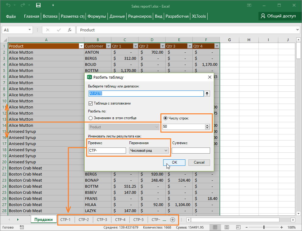Click the Префикс text input field

[107, 150]
